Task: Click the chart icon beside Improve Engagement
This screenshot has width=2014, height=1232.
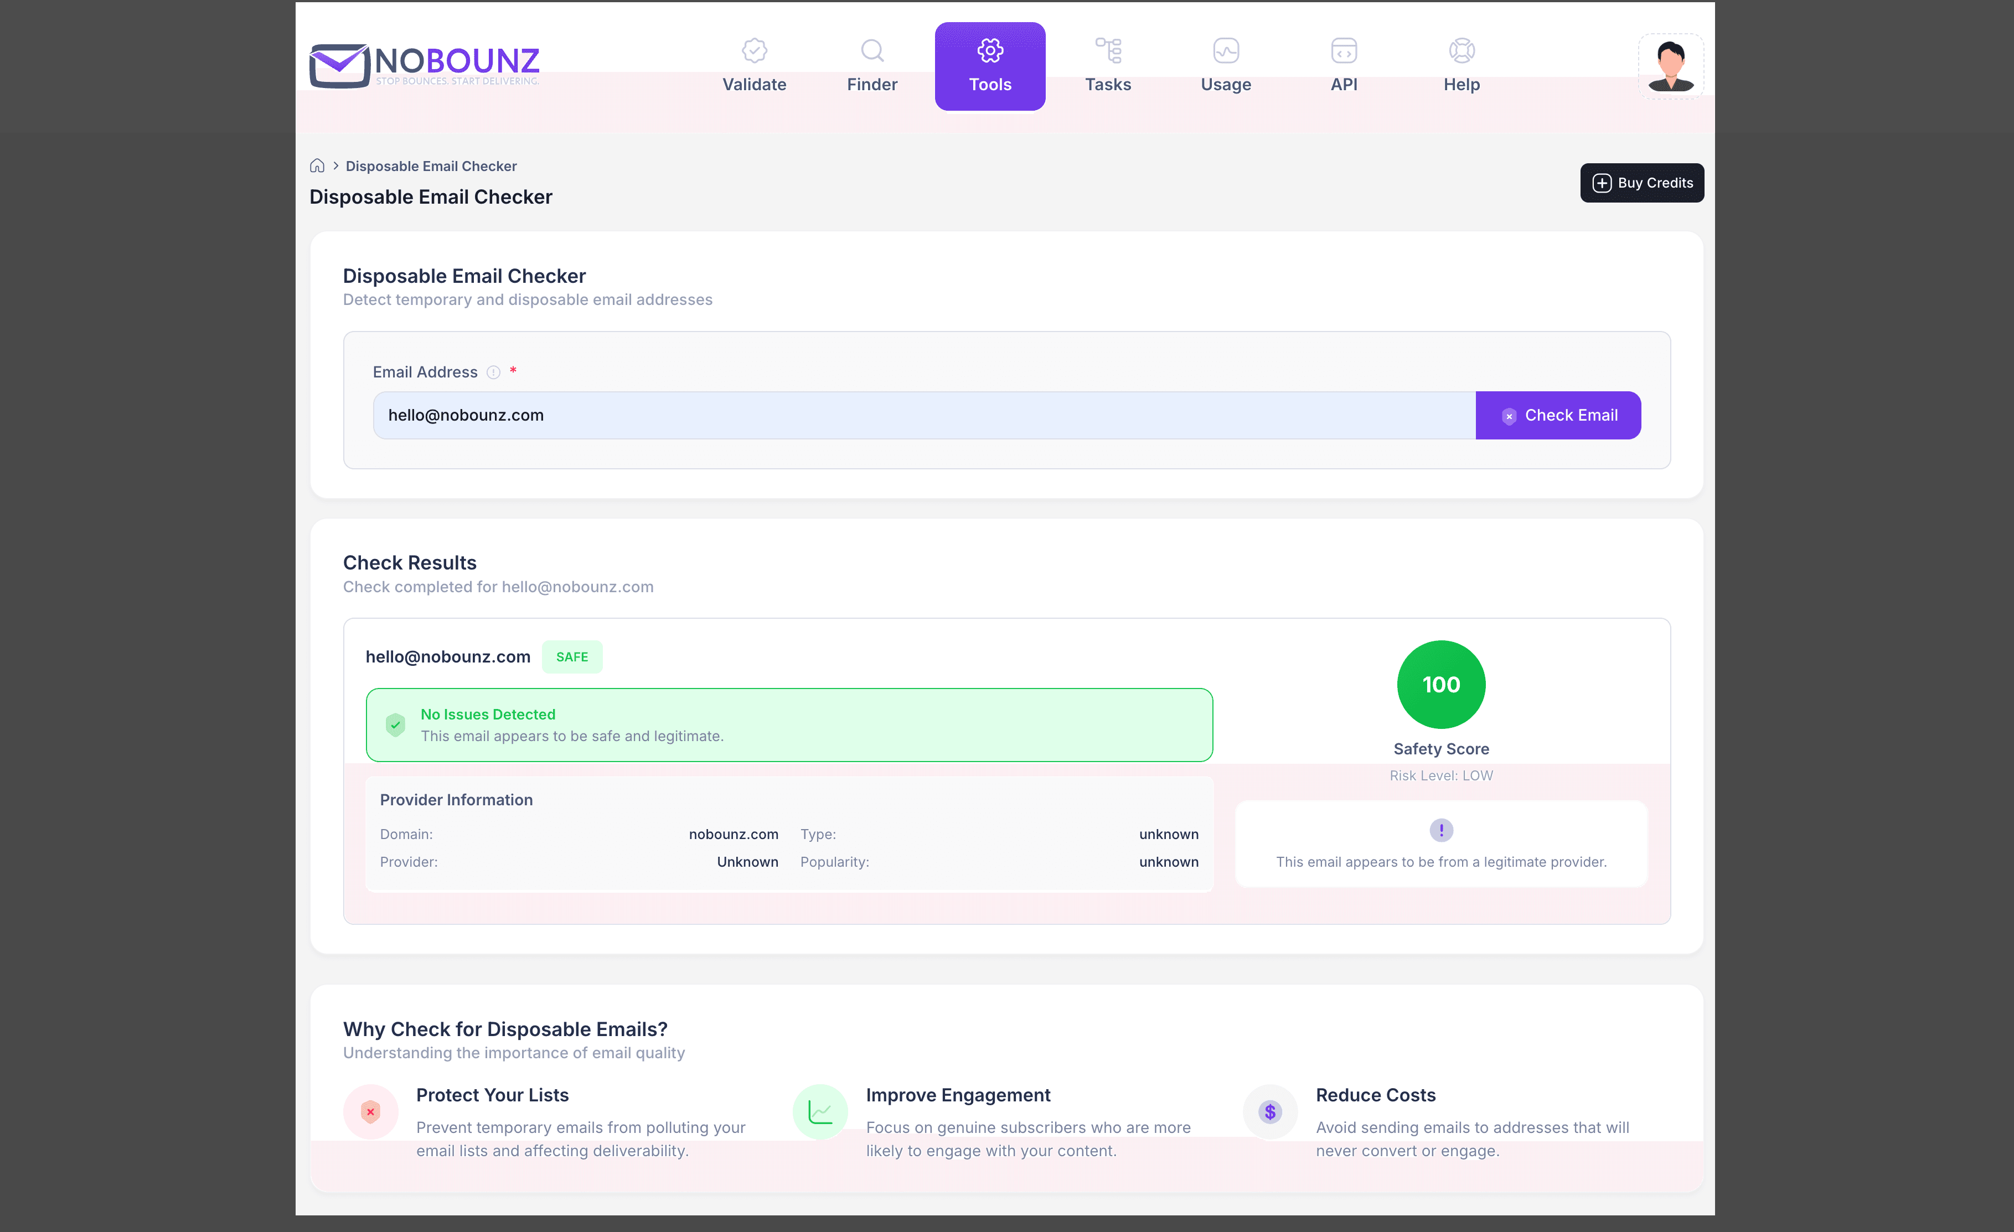Action: click(820, 1112)
